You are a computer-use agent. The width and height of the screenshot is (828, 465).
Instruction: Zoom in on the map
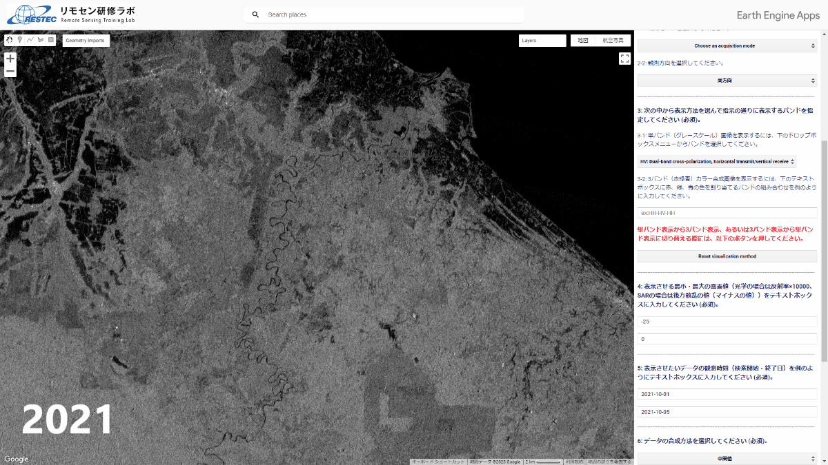click(10, 59)
